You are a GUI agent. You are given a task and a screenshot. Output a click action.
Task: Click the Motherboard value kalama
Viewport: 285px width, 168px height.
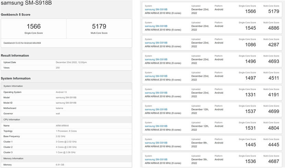point(59,108)
